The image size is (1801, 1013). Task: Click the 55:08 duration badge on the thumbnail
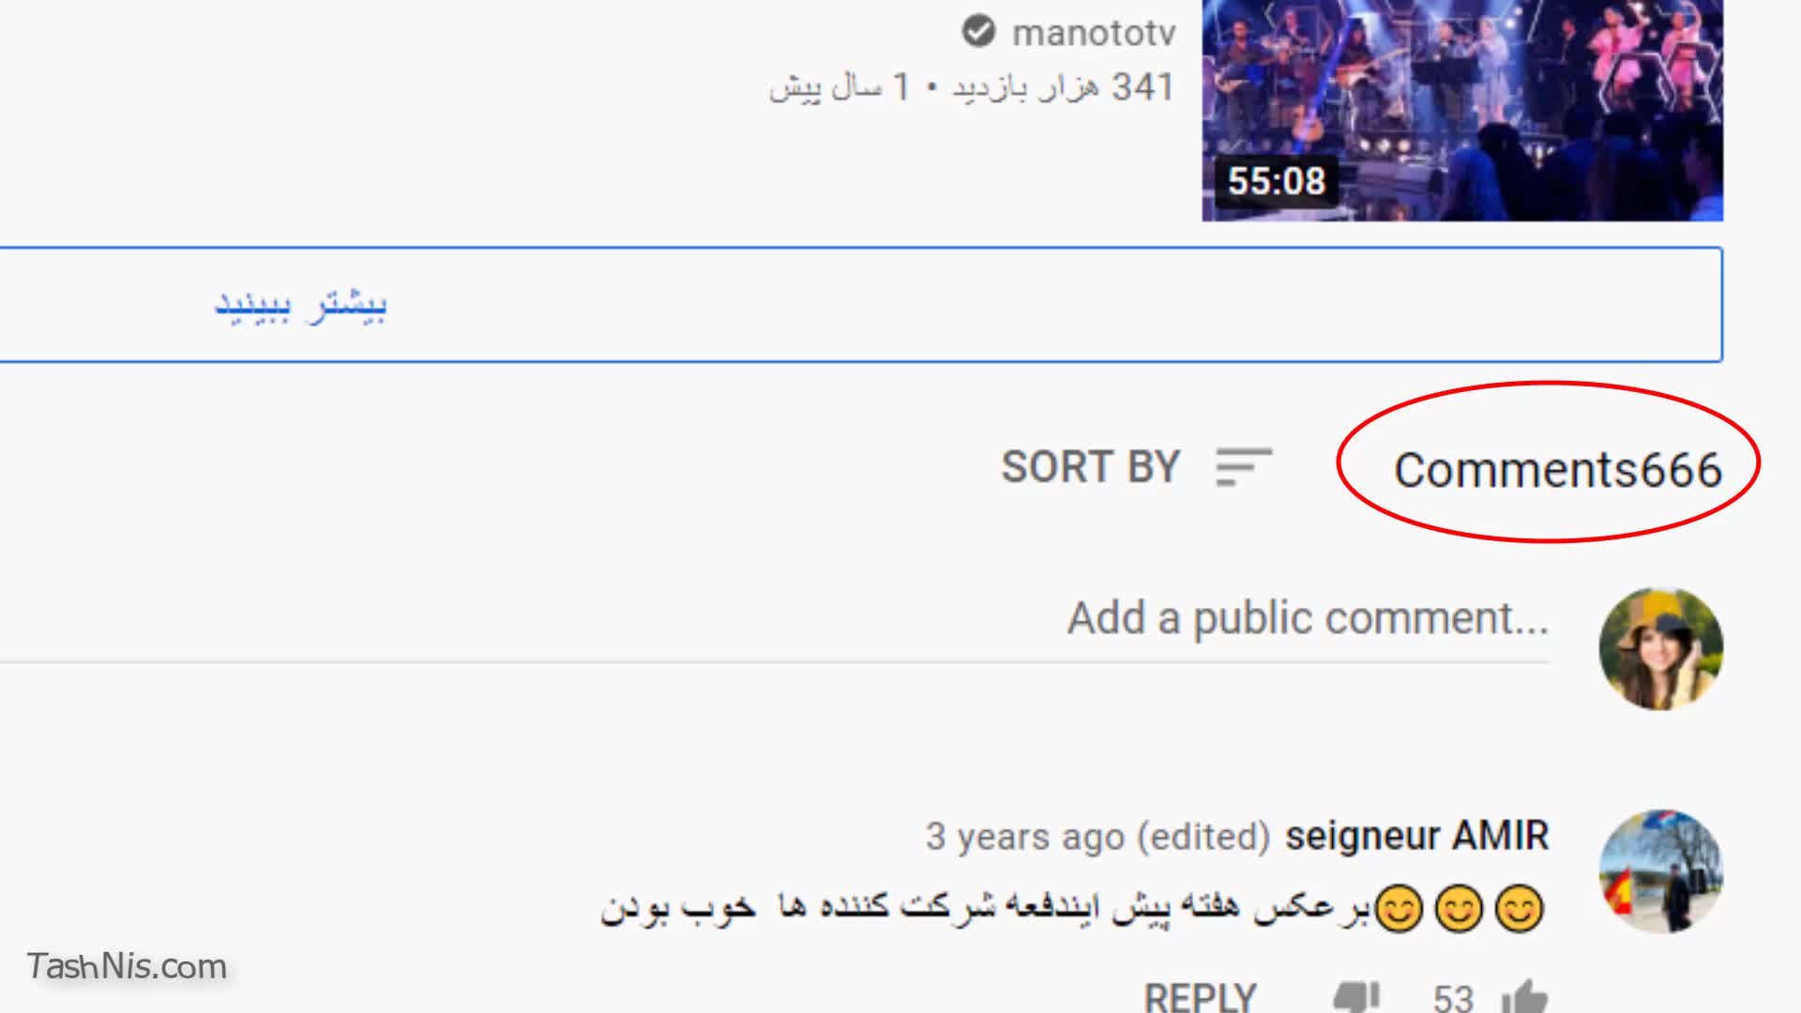pos(1276,181)
